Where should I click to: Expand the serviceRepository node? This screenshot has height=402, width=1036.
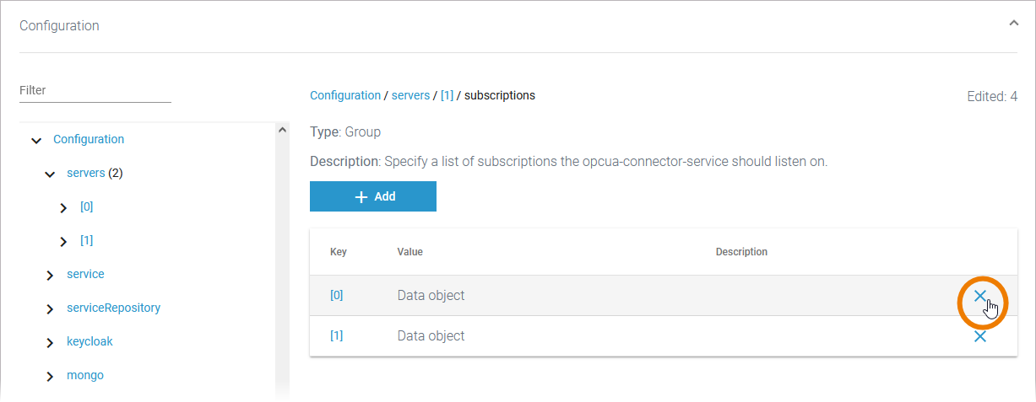coord(50,308)
